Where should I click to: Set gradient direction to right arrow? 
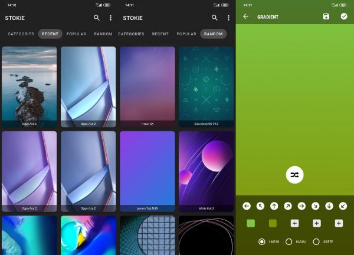pos(301,206)
